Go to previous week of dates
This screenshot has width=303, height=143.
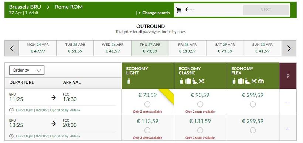click(12, 48)
